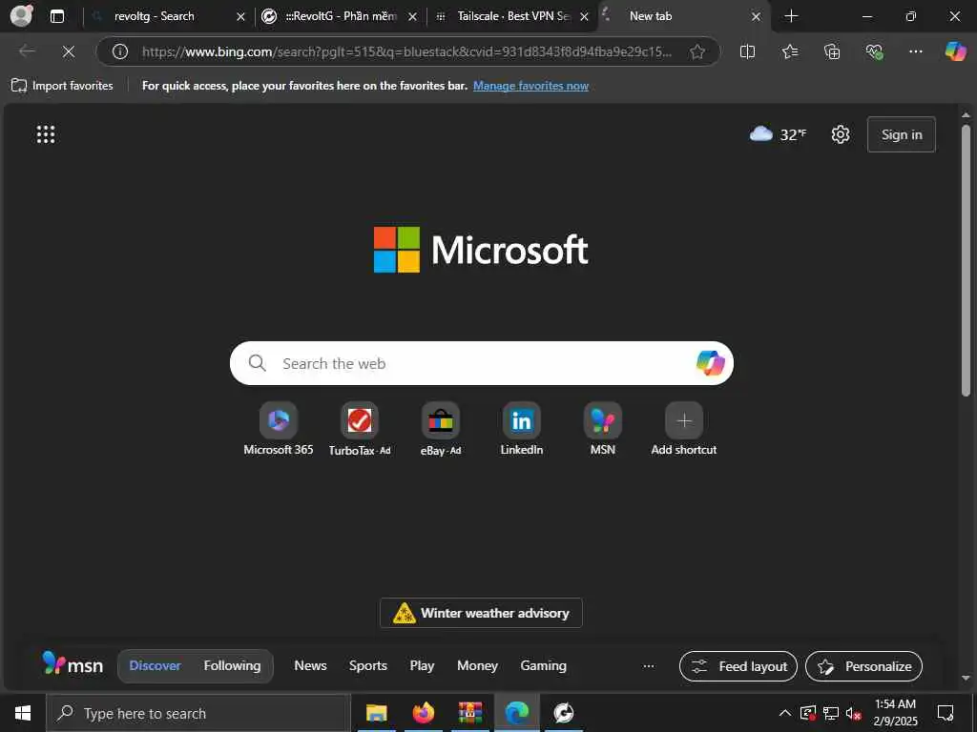Screen dimensions: 977x732
Task: Click the Windows Start button
Action: [23, 713]
